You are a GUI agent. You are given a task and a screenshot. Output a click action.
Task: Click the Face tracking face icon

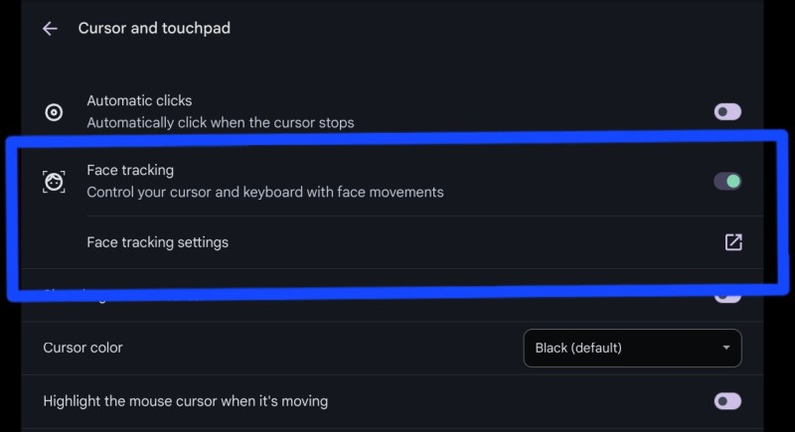click(x=54, y=182)
